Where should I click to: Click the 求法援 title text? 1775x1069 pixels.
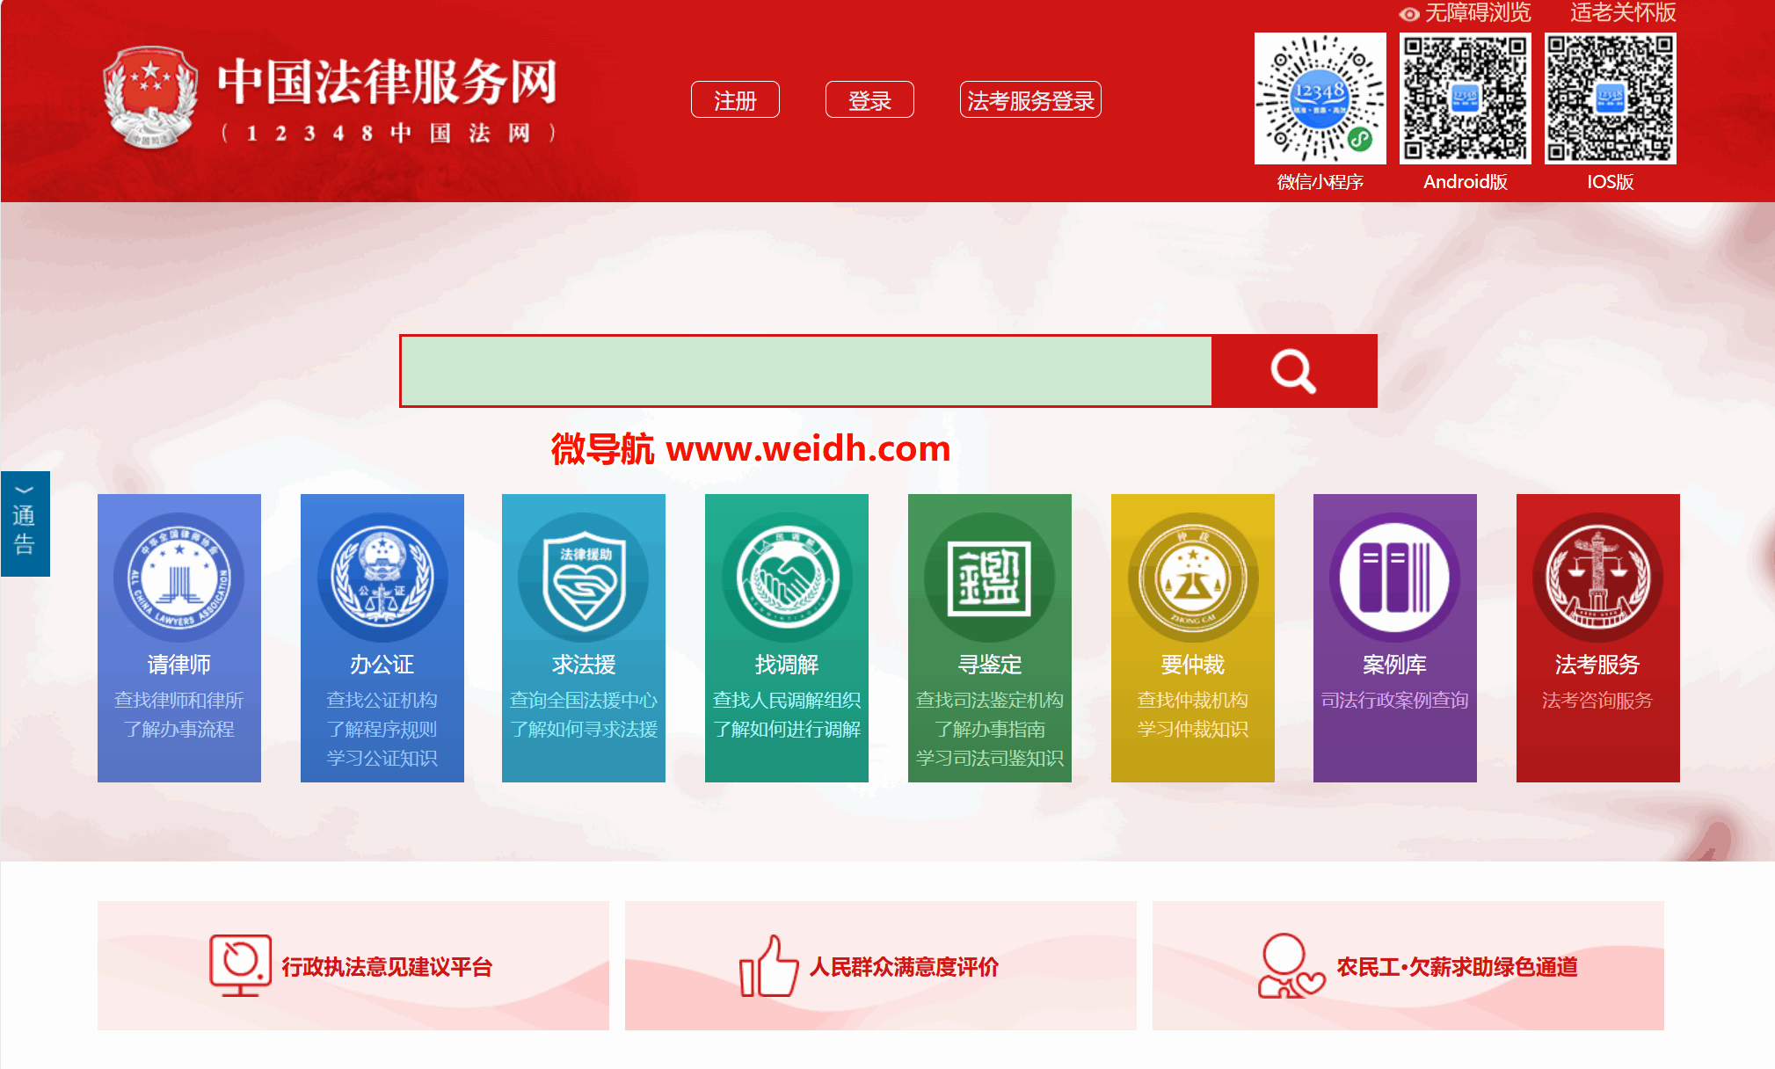[x=584, y=665]
